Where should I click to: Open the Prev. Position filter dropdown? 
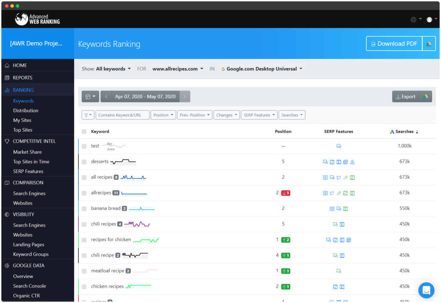click(195, 115)
